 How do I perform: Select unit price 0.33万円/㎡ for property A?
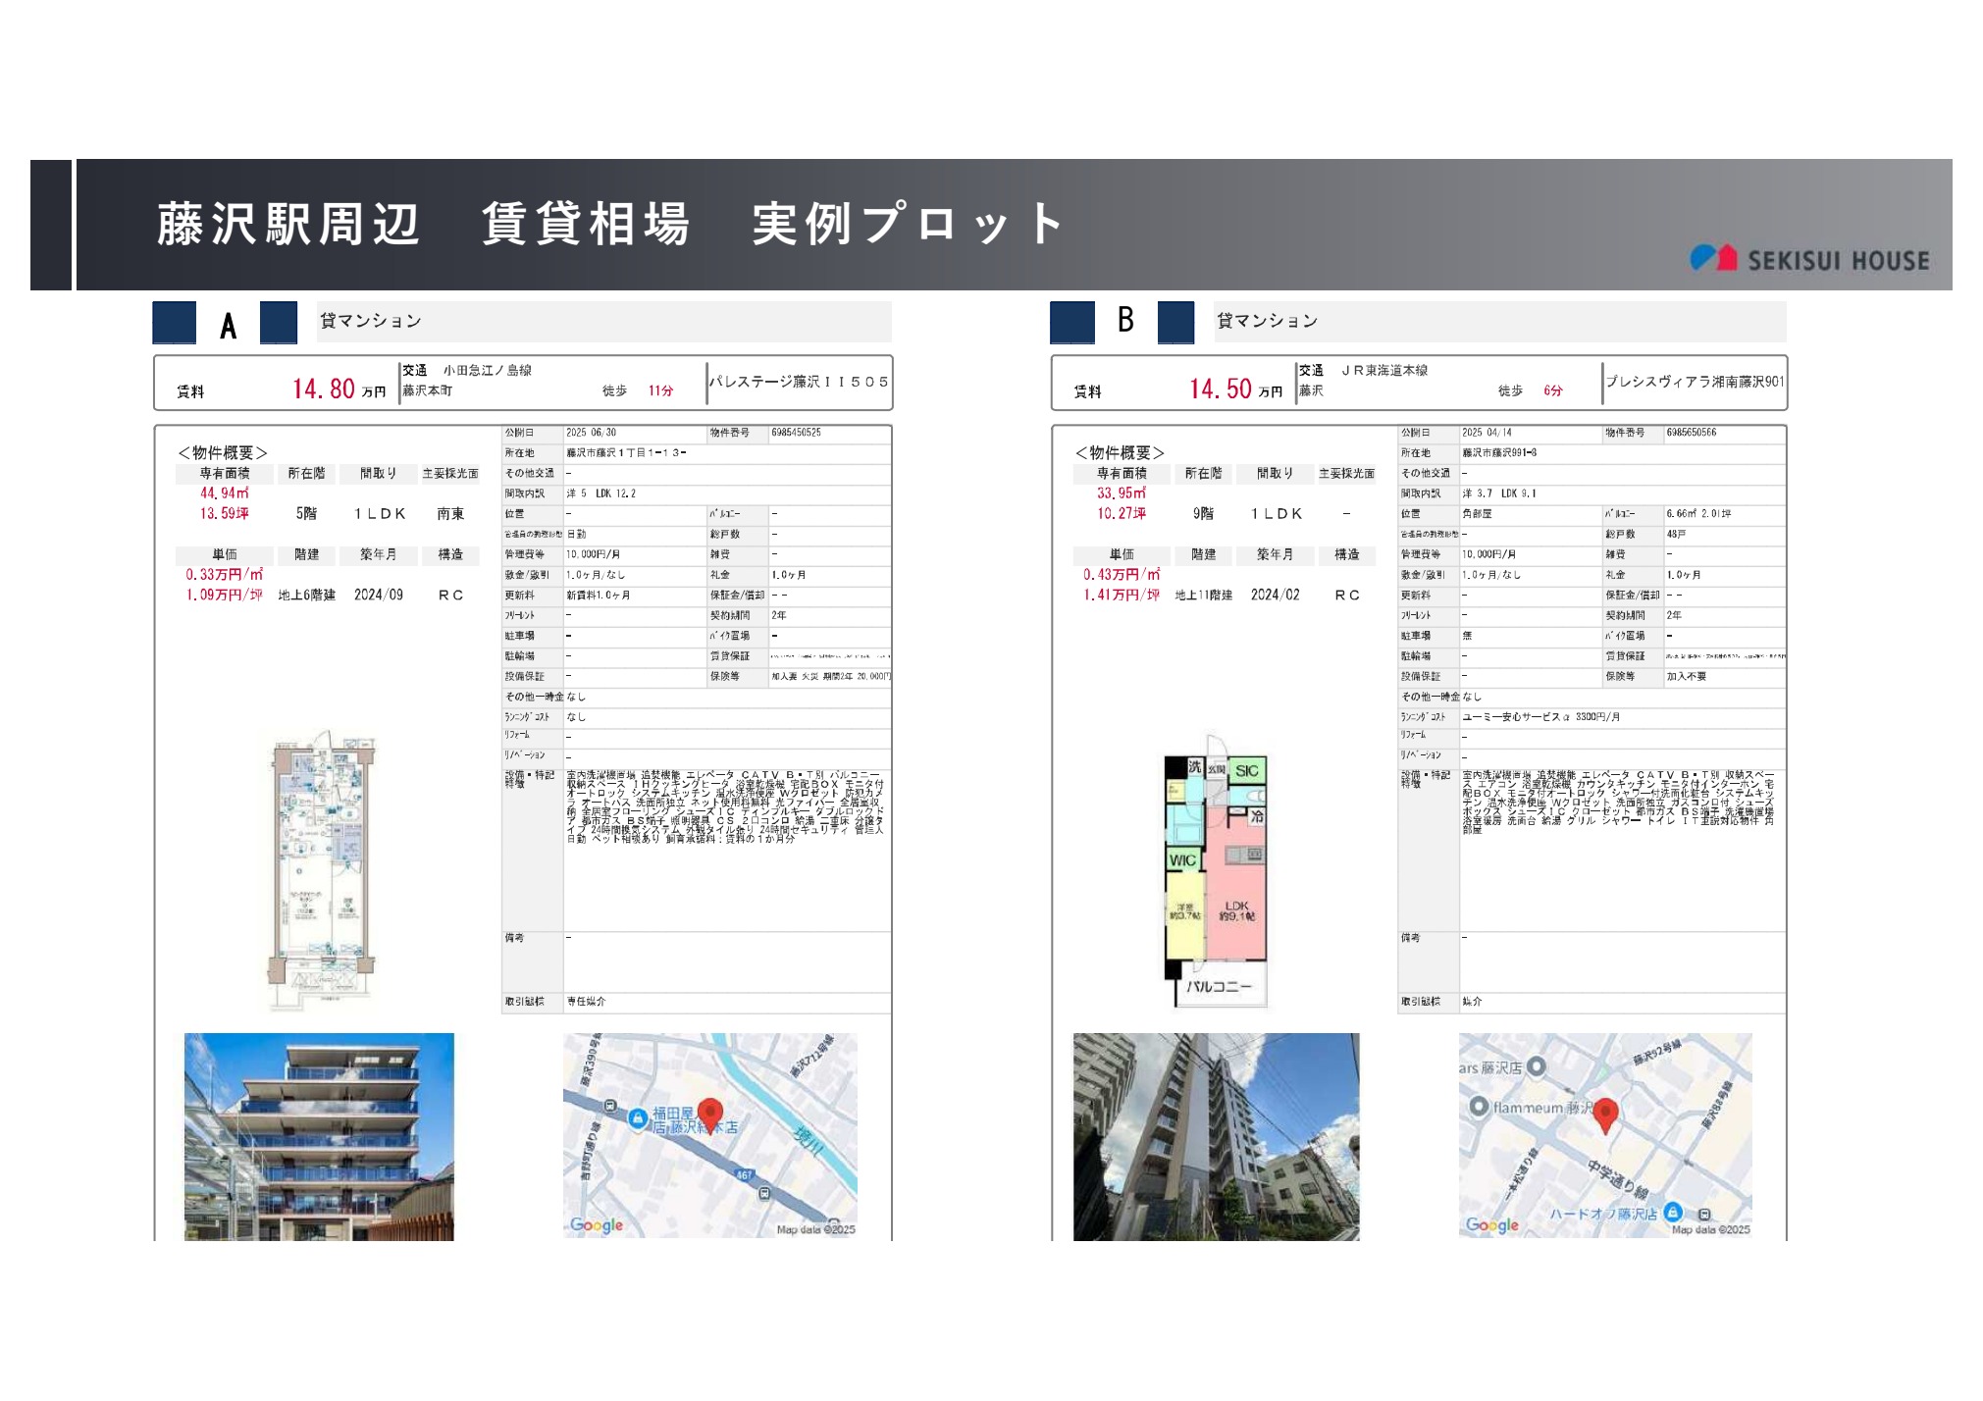point(225,574)
